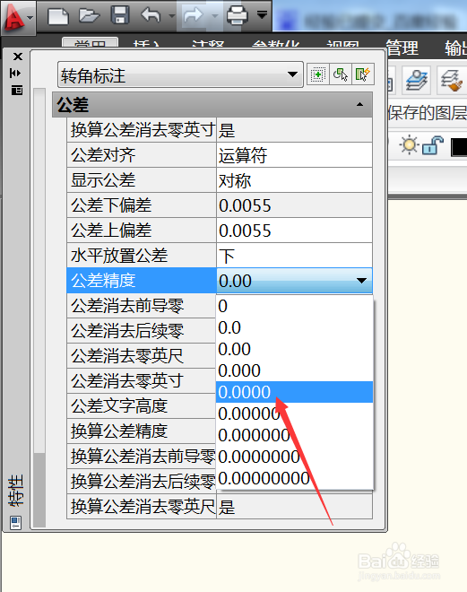Open Properties palette options menu
The image size is (467, 592).
tap(17, 91)
